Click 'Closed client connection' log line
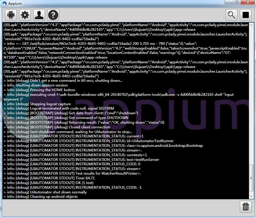 (x=57, y=127)
